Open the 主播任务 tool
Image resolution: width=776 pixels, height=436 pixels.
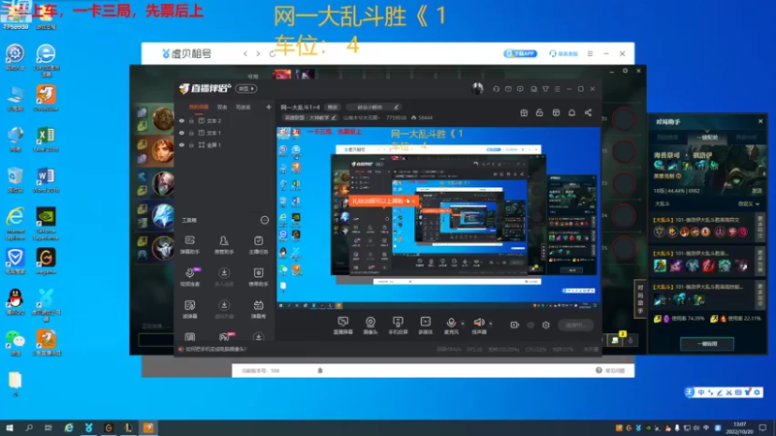tap(258, 245)
